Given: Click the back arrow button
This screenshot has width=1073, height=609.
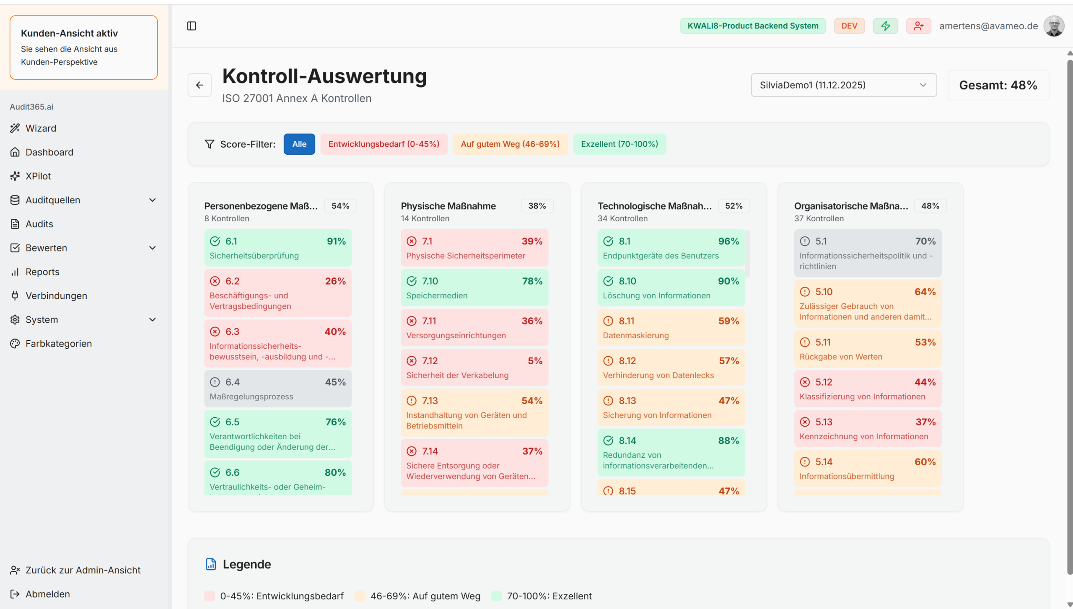Looking at the screenshot, I should tap(200, 85).
